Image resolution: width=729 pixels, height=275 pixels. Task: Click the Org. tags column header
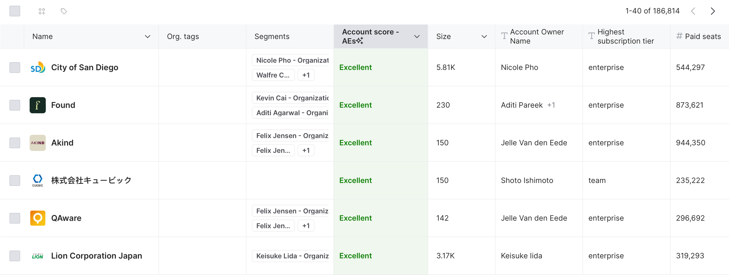(183, 36)
